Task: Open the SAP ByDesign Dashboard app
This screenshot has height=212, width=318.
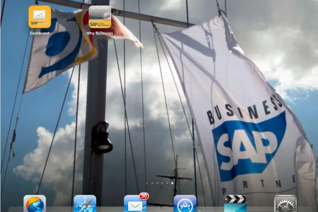Action: [x=40, y=17]
